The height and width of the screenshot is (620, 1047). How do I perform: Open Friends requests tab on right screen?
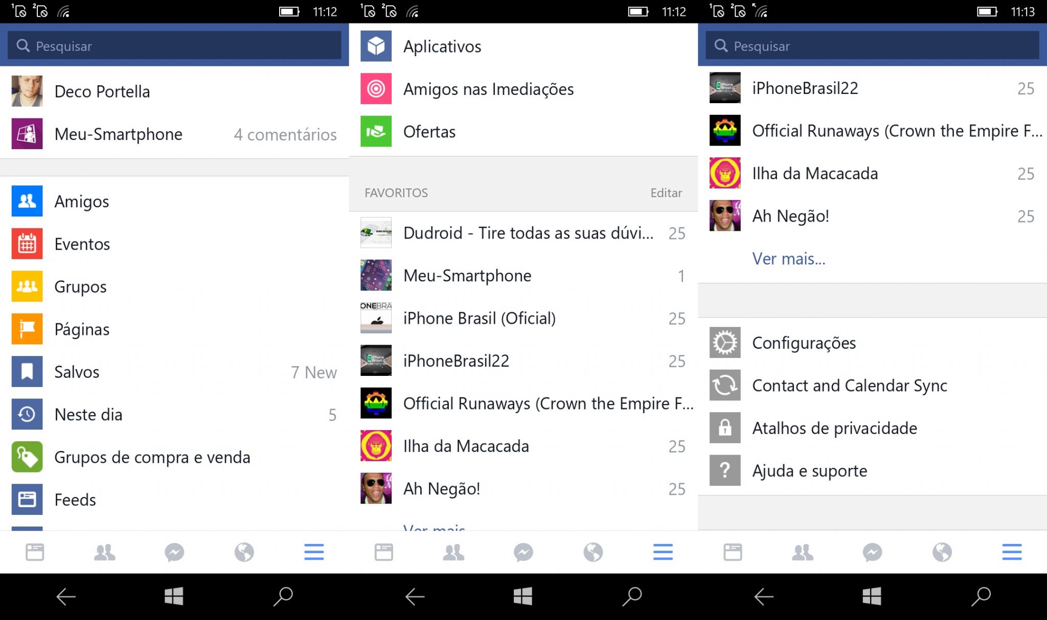803,552
